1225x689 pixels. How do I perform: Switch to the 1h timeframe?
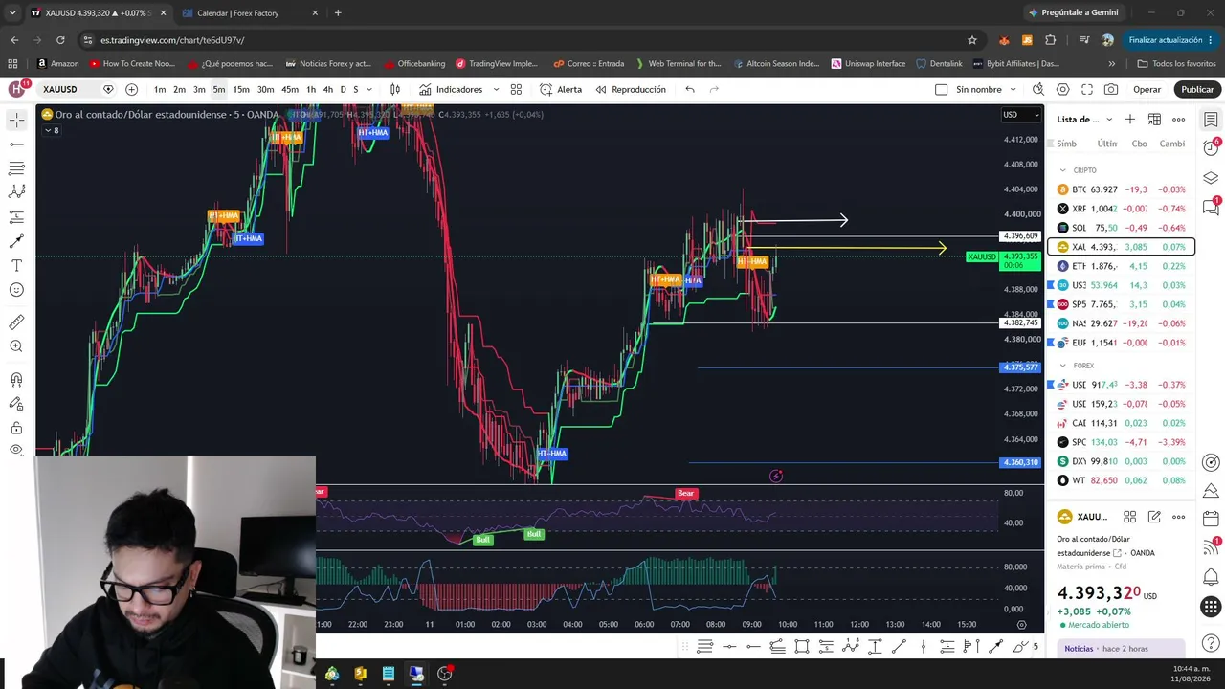311,89
